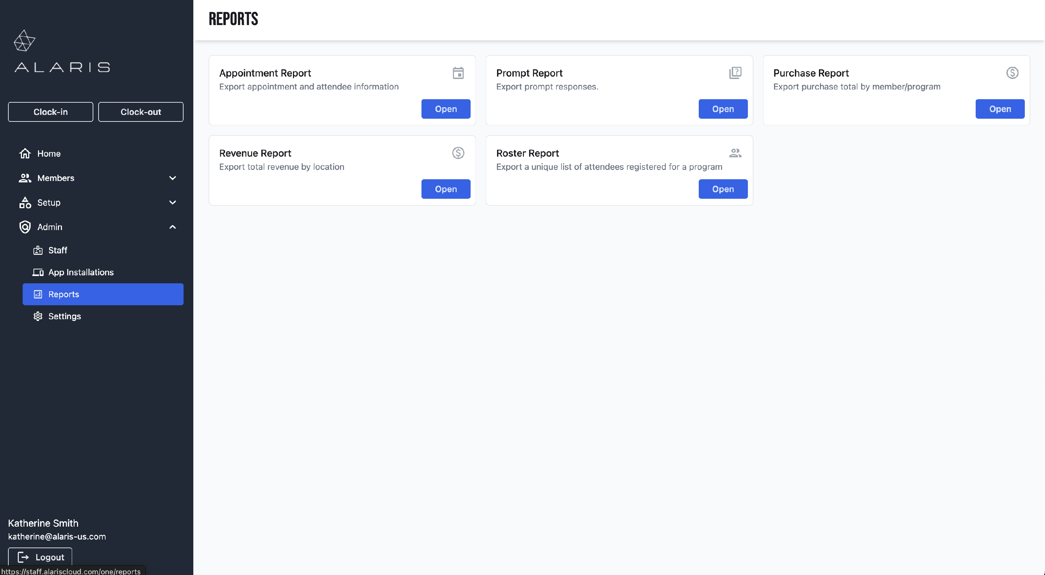Screen dimensions: 1045x575
Task: Open the Appointment Report
Action: click(x=446, y=109)
